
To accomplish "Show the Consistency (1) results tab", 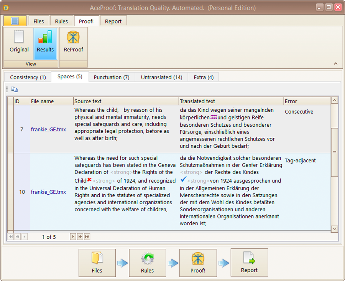I will 28,77.
